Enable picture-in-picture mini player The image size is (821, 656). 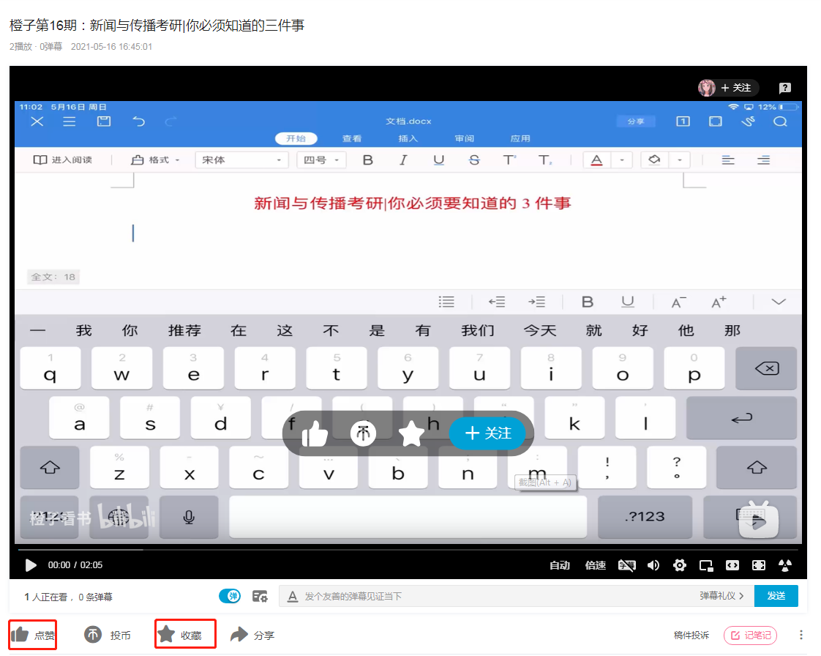(x=706, y=564)
